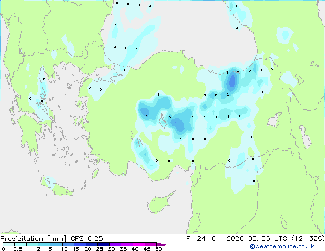Pick the 1–2 mm legend color swatch
This screenshot has height=251, width=325.
(x=32, y=244)
